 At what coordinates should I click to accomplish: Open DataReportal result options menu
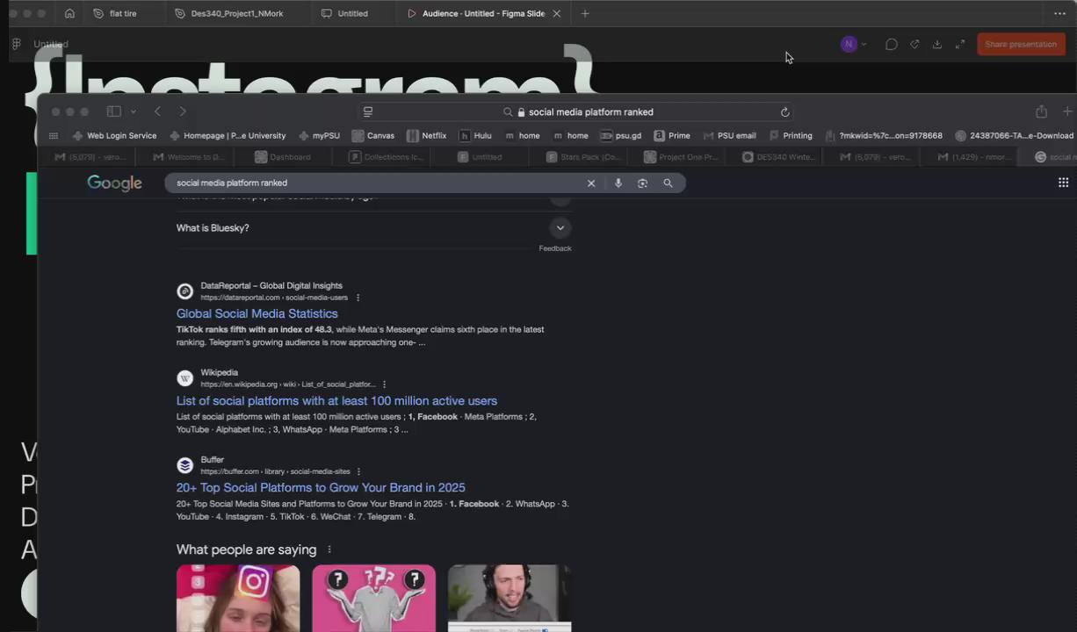click(x=358, y=298)
